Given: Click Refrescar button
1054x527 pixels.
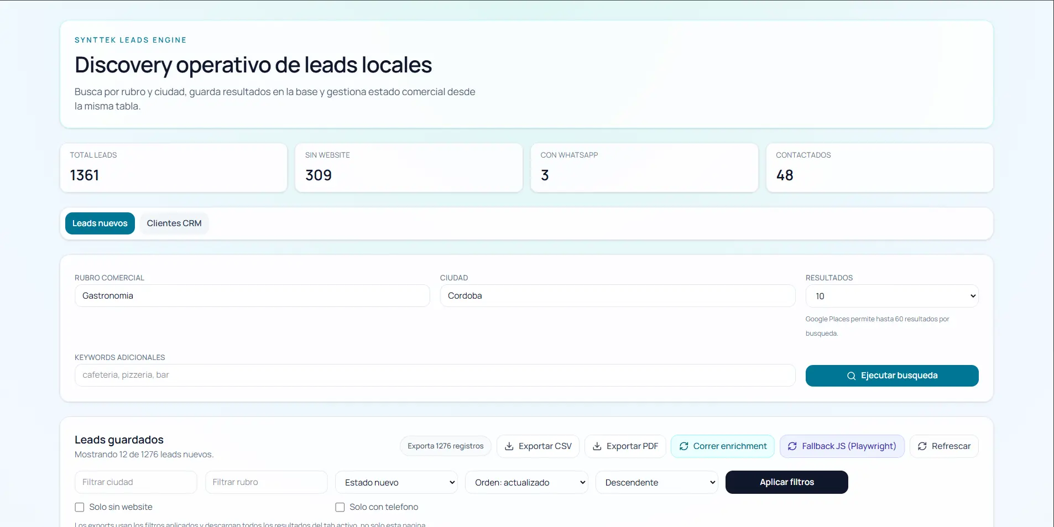Looking at the screenshot, I should 944,446.
